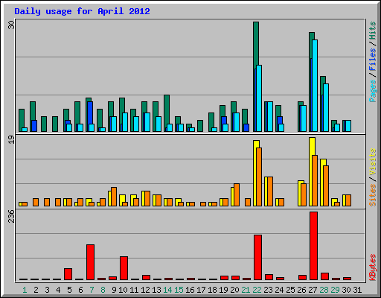381x298 pixels.
Task: Click the day 7 axis label
Action: pyautogui.click(x=92, y=290)
